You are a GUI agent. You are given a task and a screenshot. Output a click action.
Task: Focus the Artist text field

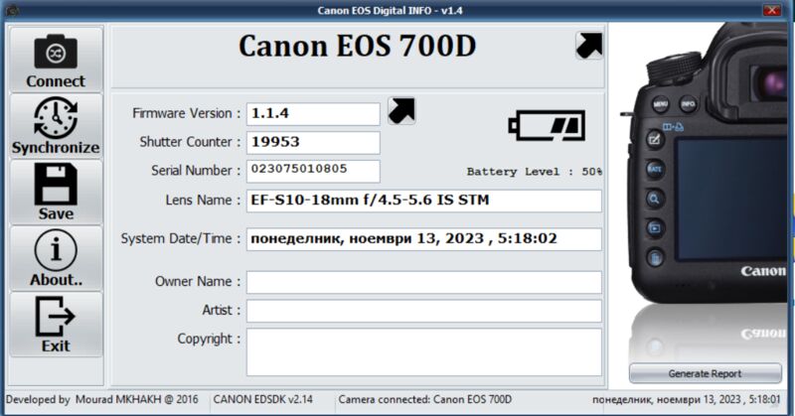click(x=423, y=311)
